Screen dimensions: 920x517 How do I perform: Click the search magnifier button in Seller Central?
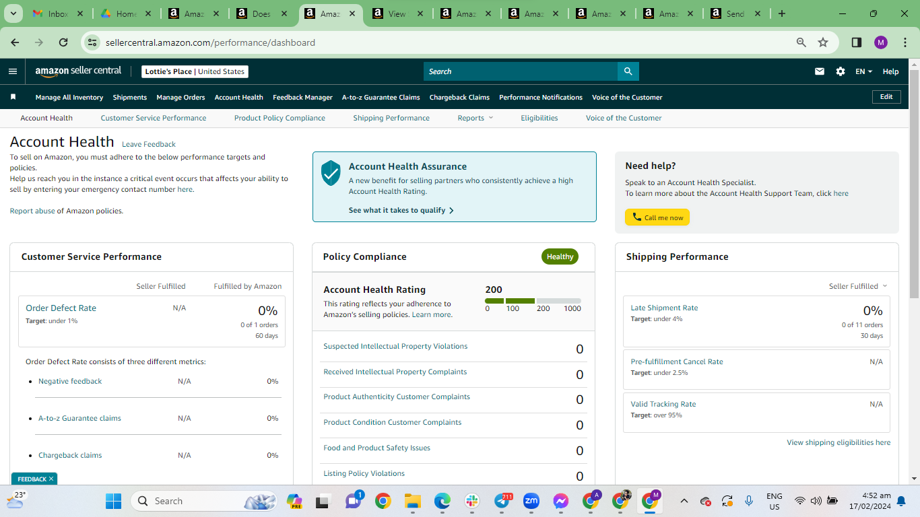click(628, 71)
